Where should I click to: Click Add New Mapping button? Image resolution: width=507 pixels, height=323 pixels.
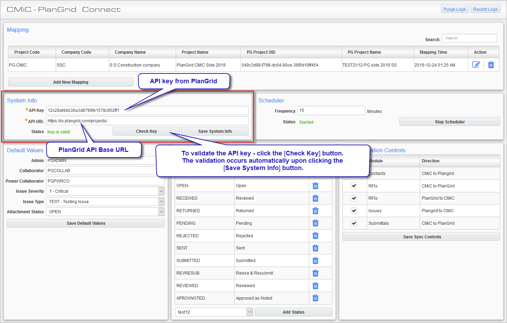pyautogui.click(x=71, y=82)
